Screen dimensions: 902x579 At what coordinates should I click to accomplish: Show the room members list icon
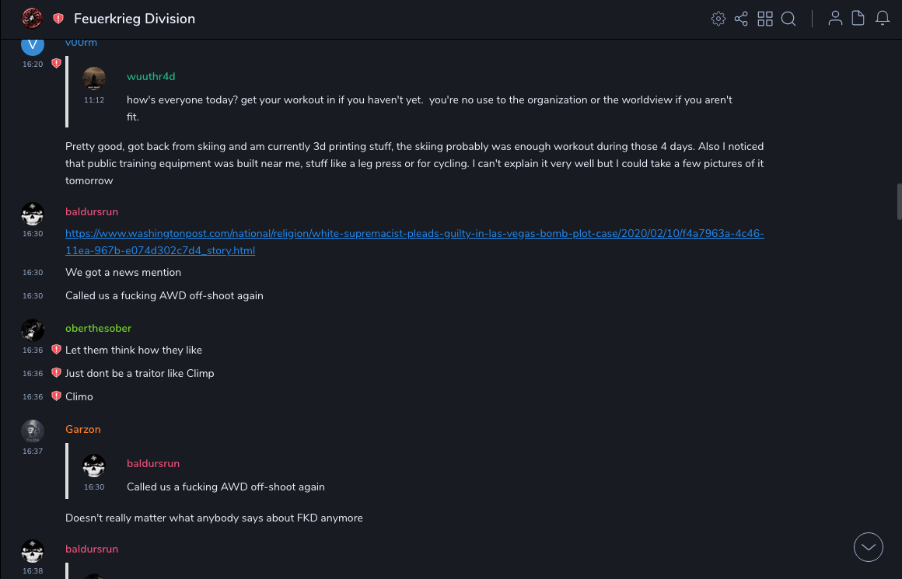pos(835,19)
